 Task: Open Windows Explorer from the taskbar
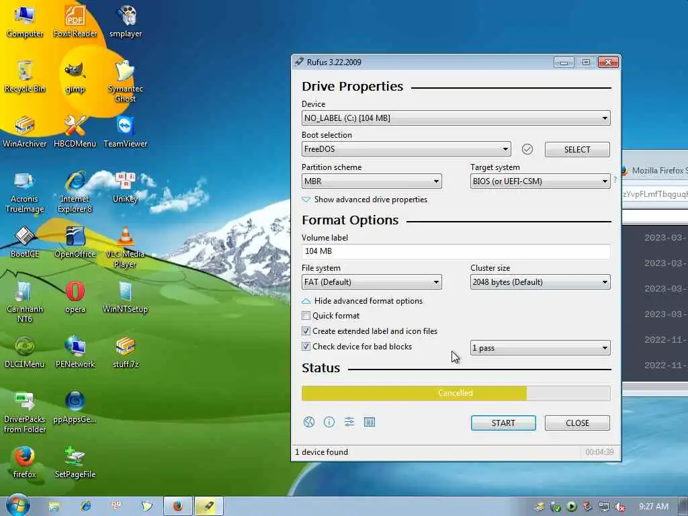point(54,507)
